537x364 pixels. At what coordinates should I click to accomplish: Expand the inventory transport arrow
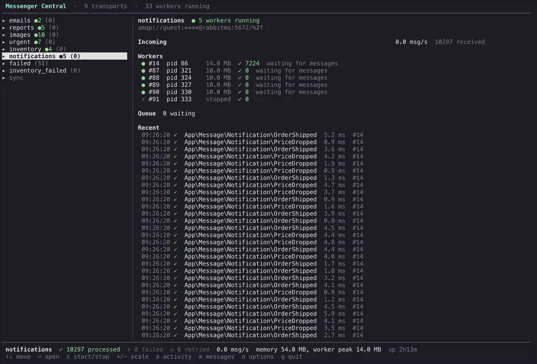point(4,49)
